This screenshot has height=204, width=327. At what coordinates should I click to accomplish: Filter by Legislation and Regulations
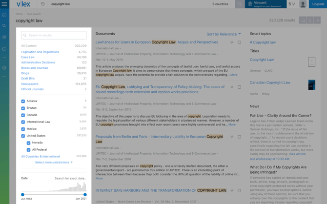tap(40, 52)
